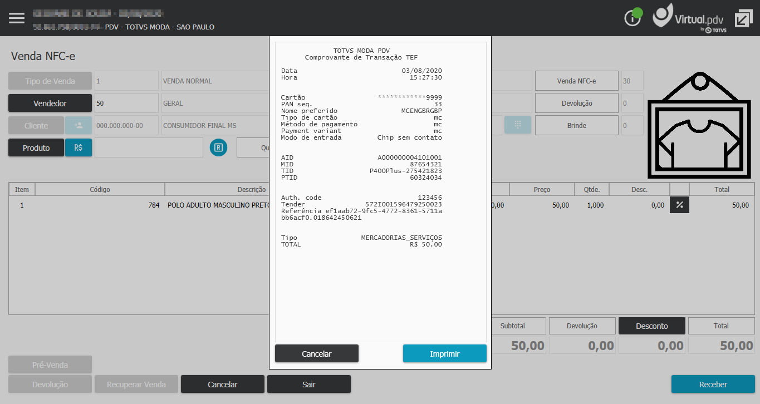
Task: Click the Desconto button
Action: click(x=652, y=326)
